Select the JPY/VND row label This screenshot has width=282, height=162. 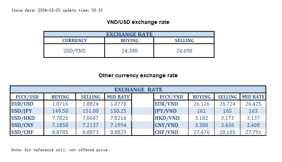[166, 111]
